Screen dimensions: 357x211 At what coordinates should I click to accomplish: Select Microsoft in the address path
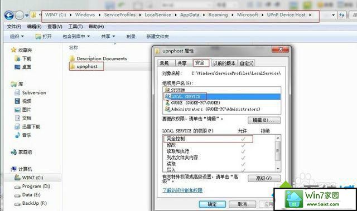click(248, 15)
